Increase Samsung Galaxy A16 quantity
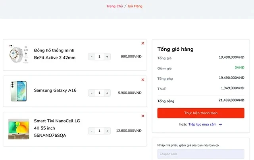 [x=107, y=93]
